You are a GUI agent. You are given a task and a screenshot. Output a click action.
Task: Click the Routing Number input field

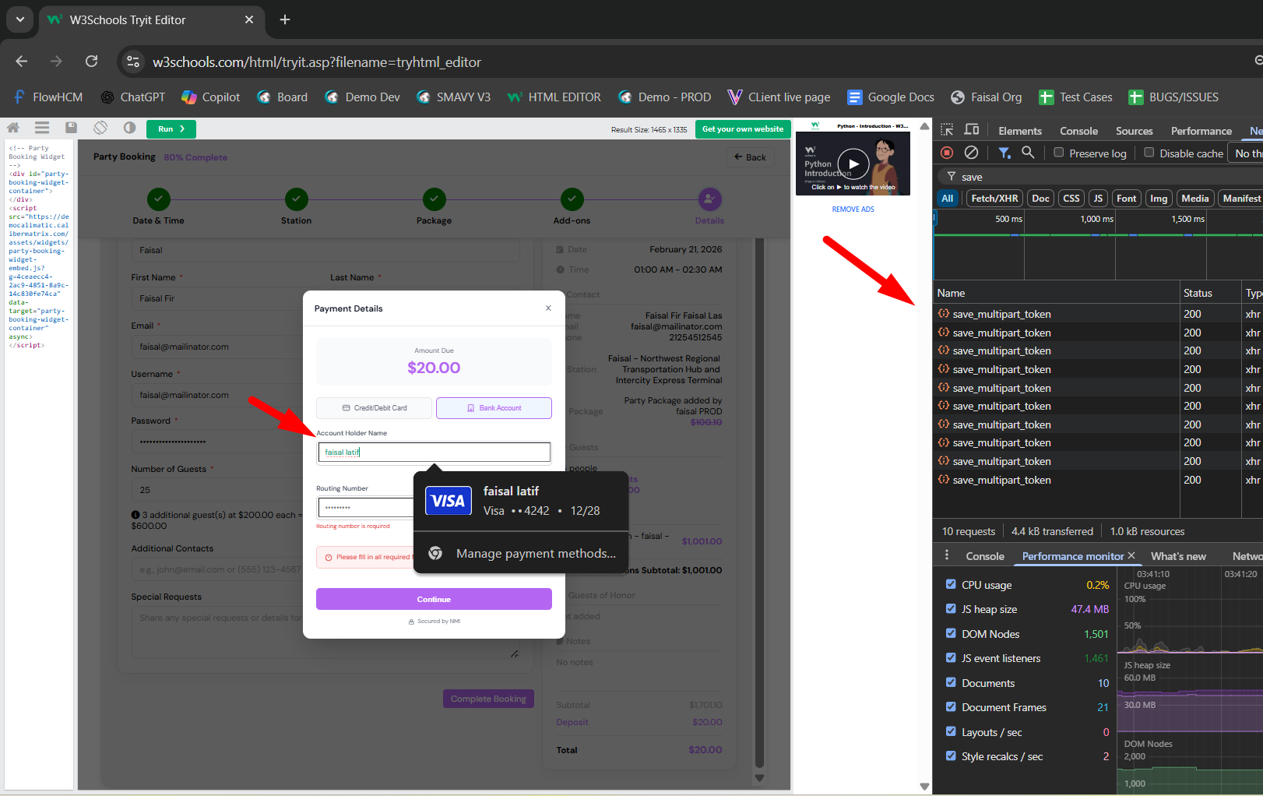pos(365,508)
